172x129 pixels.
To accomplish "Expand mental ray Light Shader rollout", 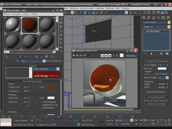I will [156, 104].
